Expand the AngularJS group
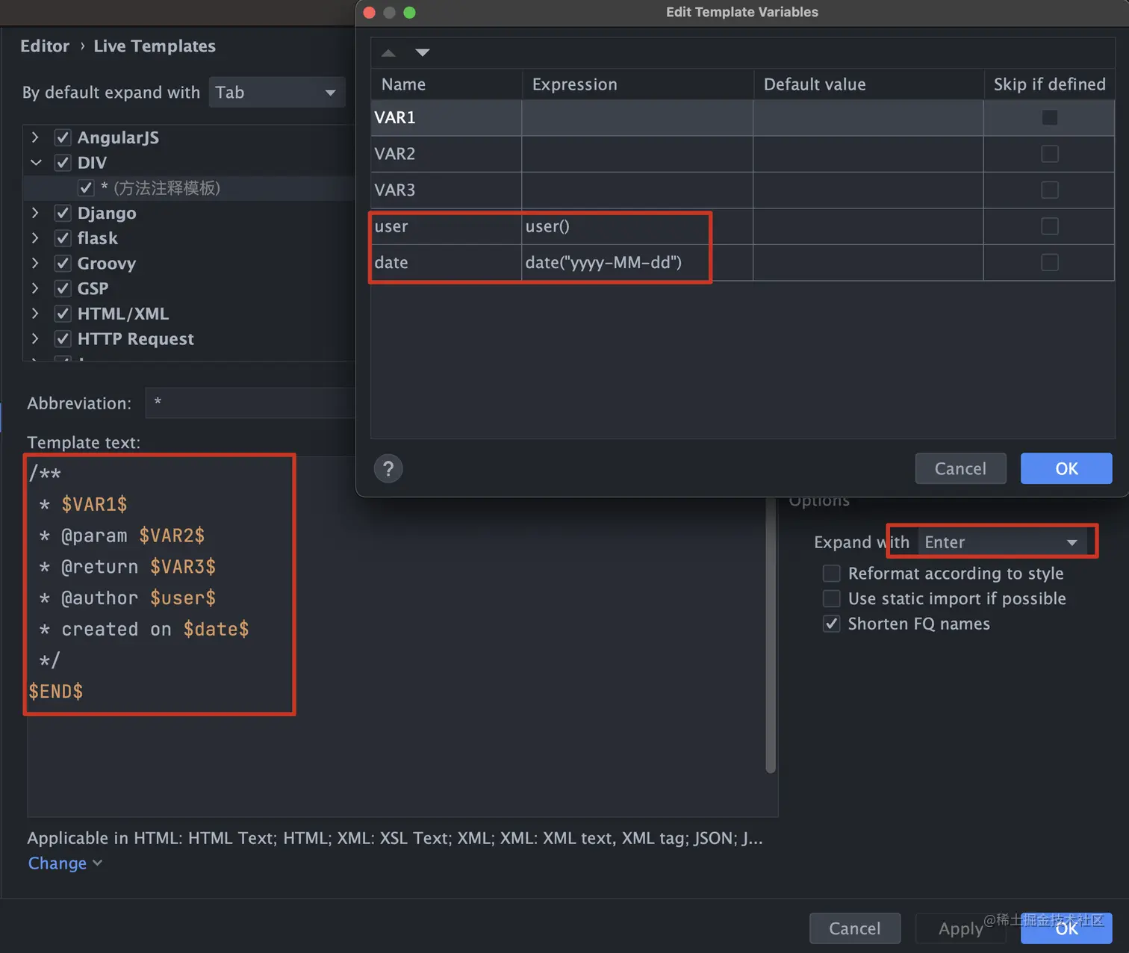This screenshot has height=953, width=1129. pyautogui.click(x=35, y=137)
